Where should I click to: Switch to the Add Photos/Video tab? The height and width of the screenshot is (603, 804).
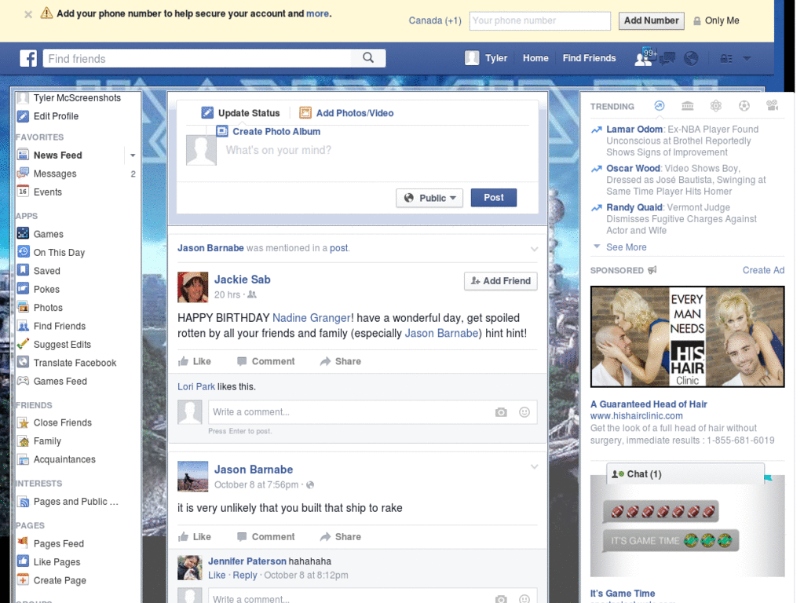354,113
